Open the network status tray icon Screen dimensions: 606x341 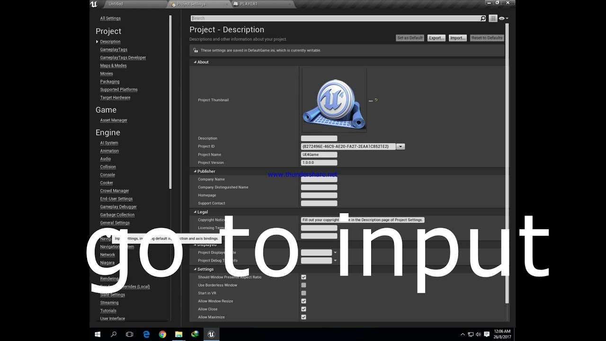(x=471, y=334)
